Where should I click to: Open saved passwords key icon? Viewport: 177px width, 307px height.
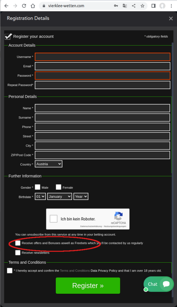click(x=116, y=6)
